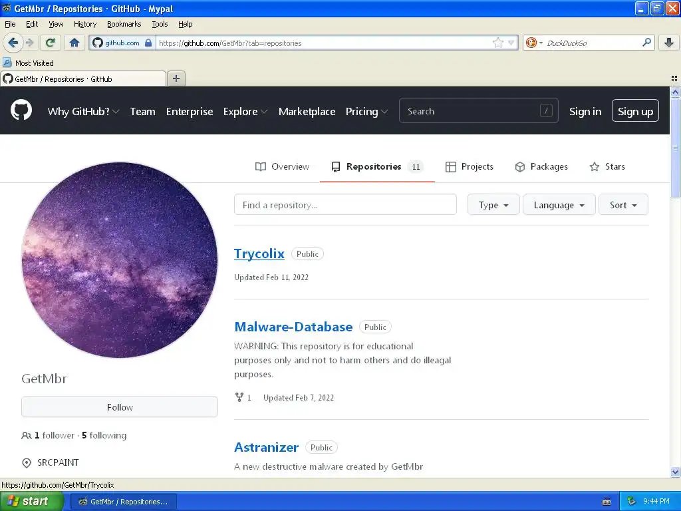Go back with the browser back arrow
The width and height of the screenshot is (681, 511).
(13, 43)
